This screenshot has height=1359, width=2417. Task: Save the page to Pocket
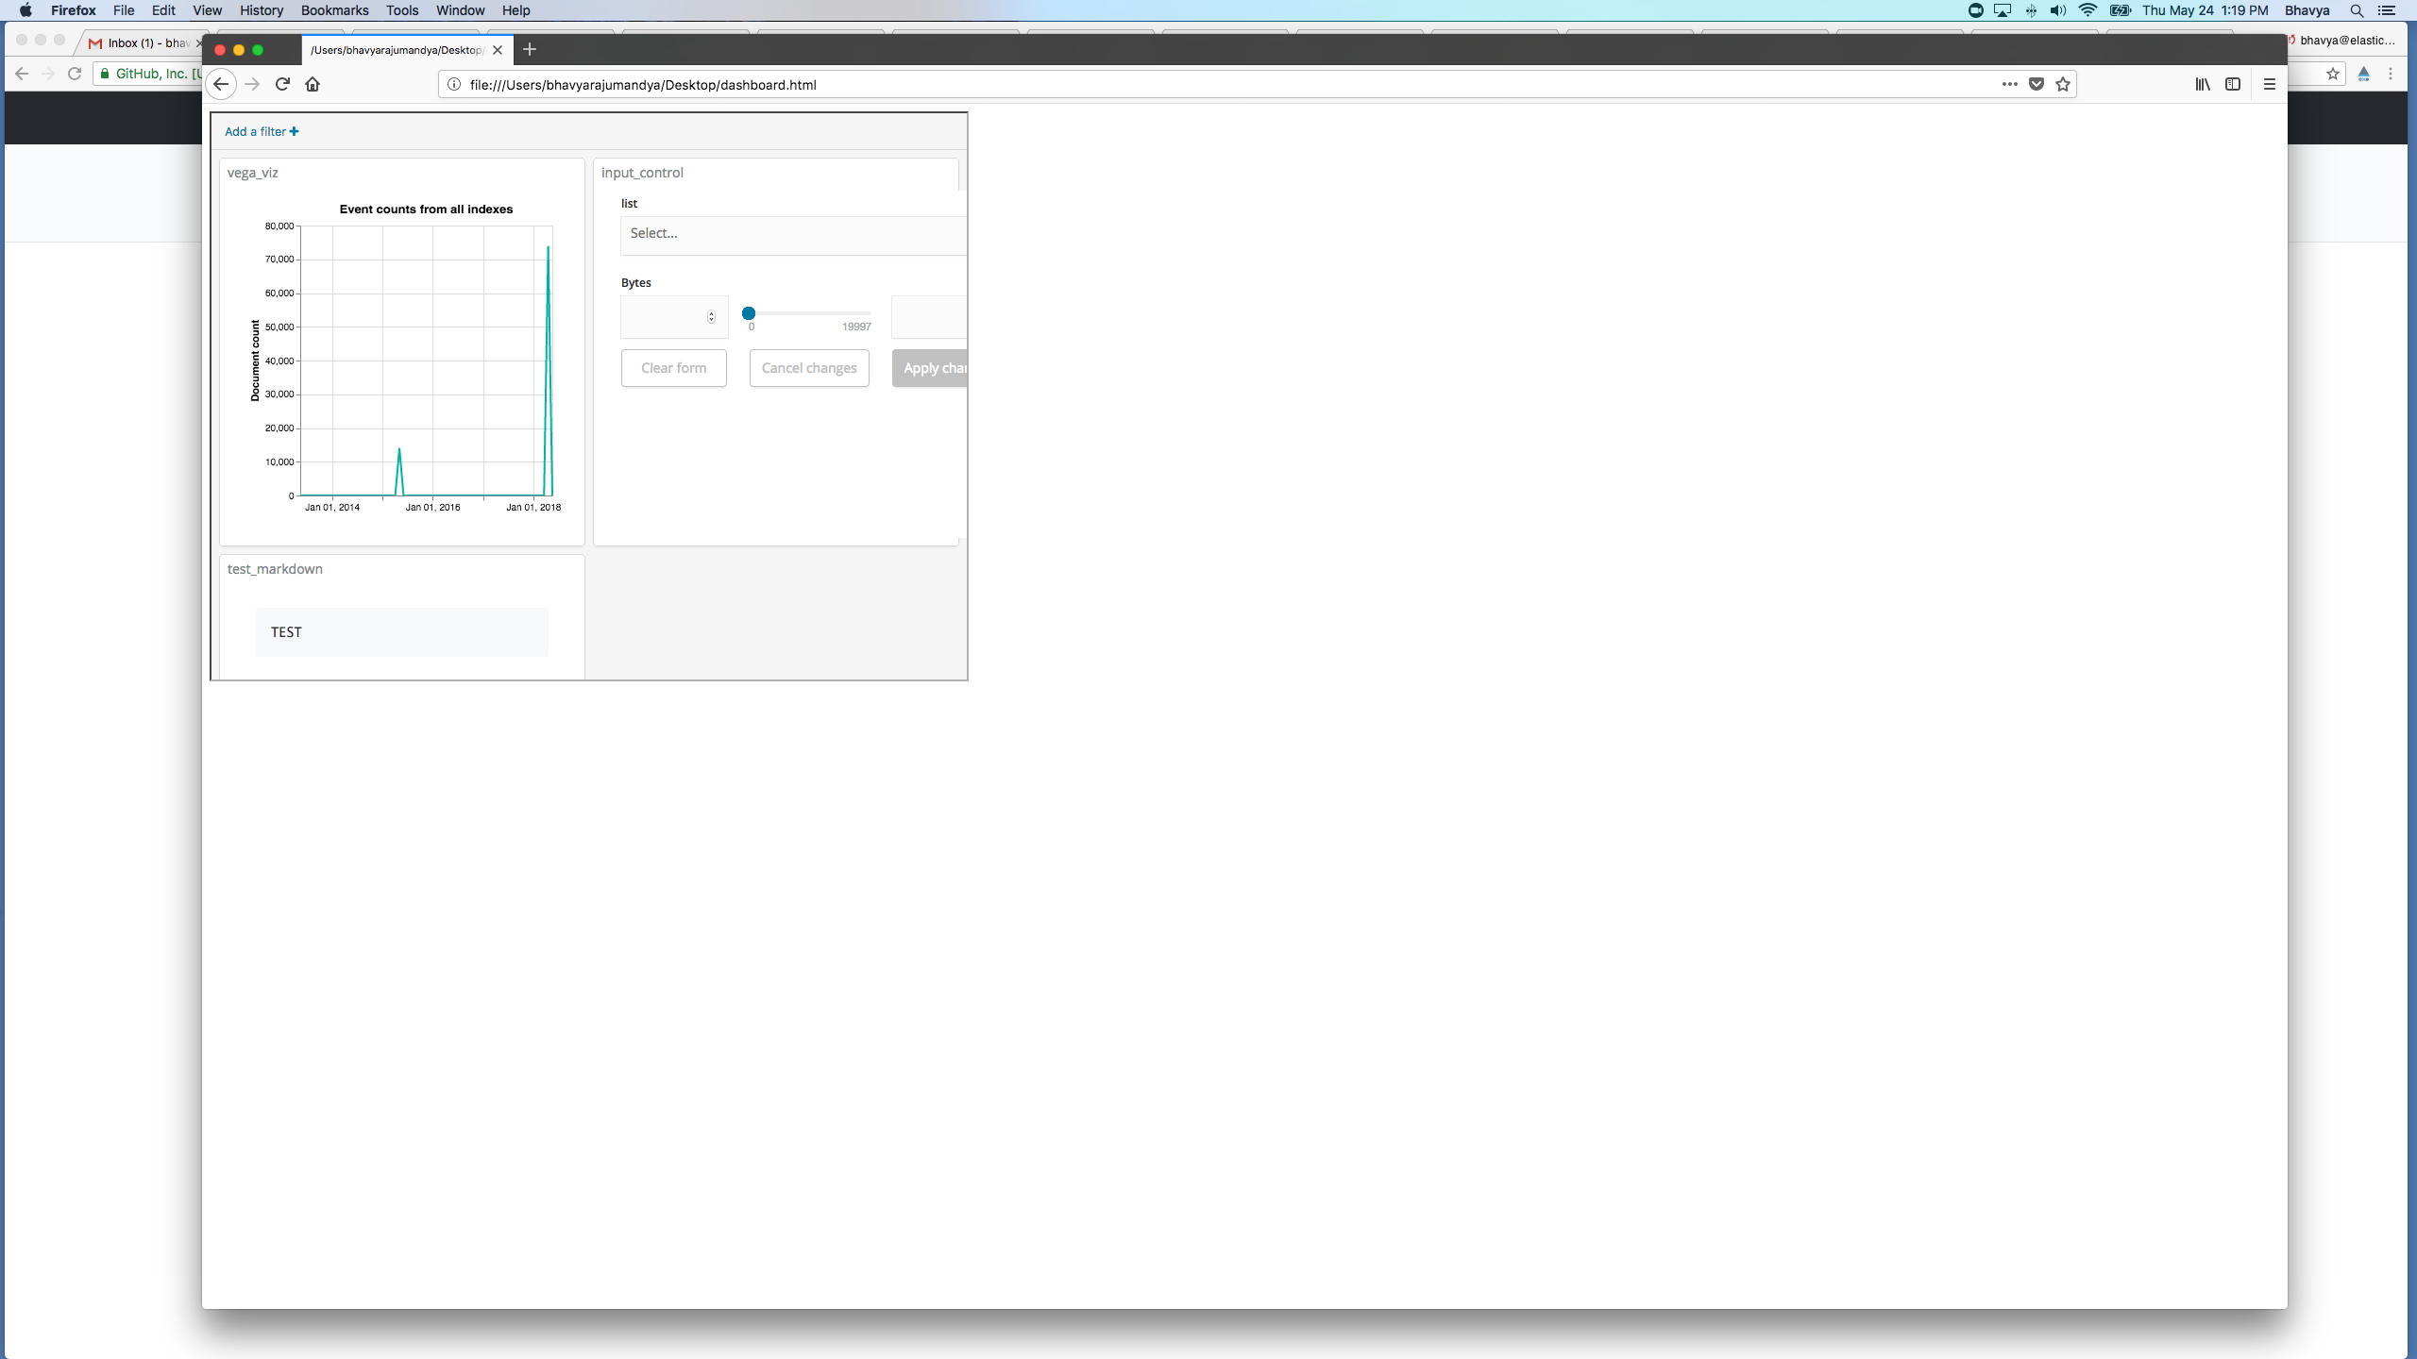pyautogui.click(x=2036, y=84)
